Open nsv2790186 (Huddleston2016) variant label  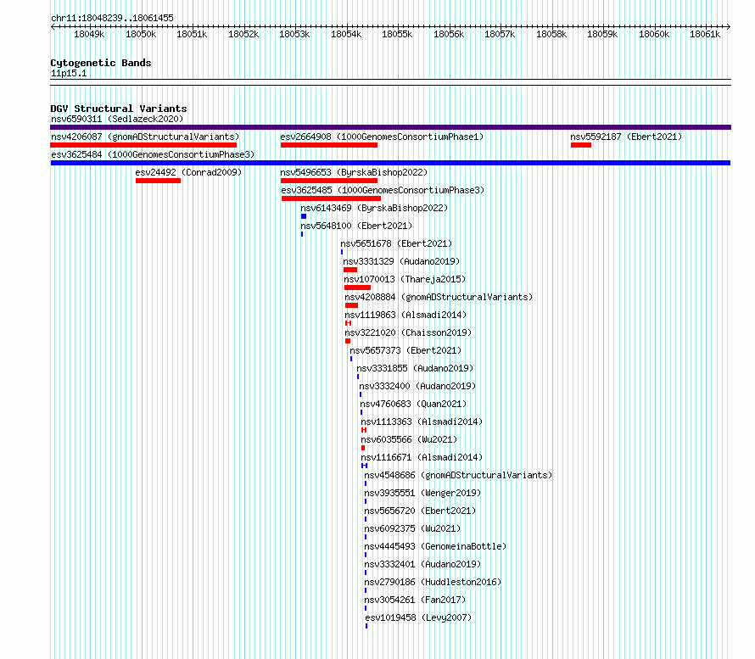433,582
